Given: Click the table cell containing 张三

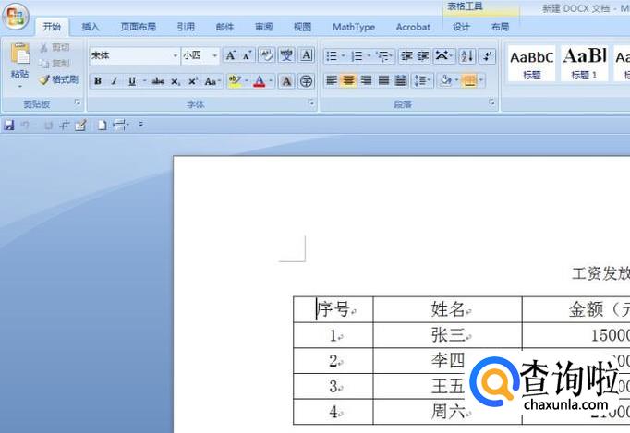Looking at the screenshot, I should (448, 335).
